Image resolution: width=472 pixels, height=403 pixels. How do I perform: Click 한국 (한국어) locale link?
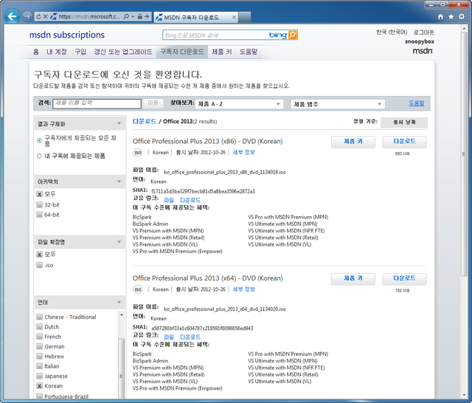[x=392, y=32]
